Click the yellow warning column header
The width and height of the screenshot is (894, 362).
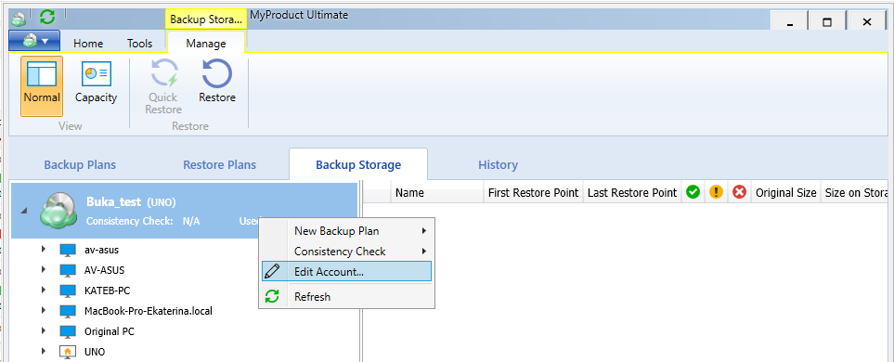point(716,192)
